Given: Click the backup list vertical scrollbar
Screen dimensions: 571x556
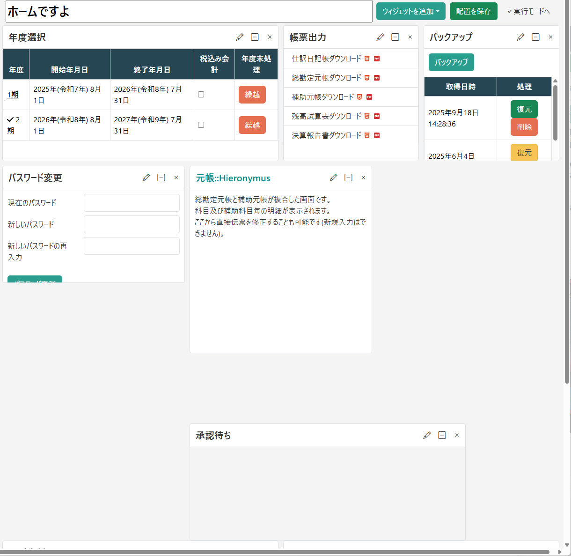Looking at the screenshot, I should point(555,112).
